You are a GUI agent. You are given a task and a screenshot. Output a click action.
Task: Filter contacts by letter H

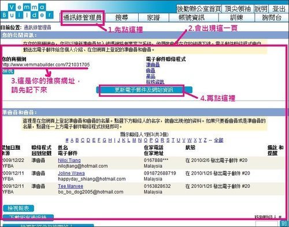(x=110, y=140)
